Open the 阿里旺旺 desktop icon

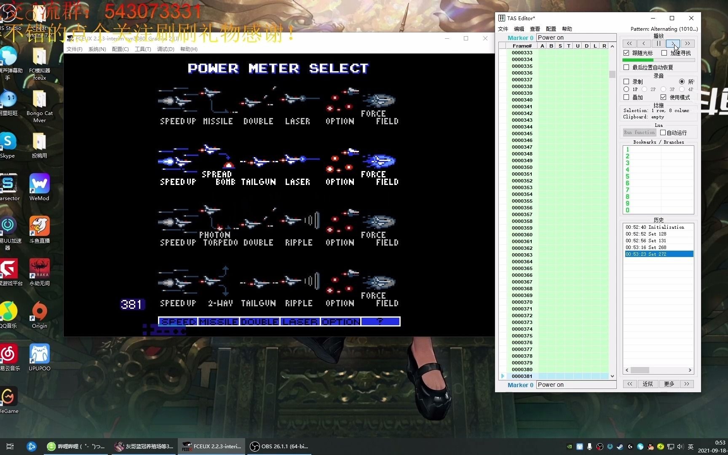[8, 103]
